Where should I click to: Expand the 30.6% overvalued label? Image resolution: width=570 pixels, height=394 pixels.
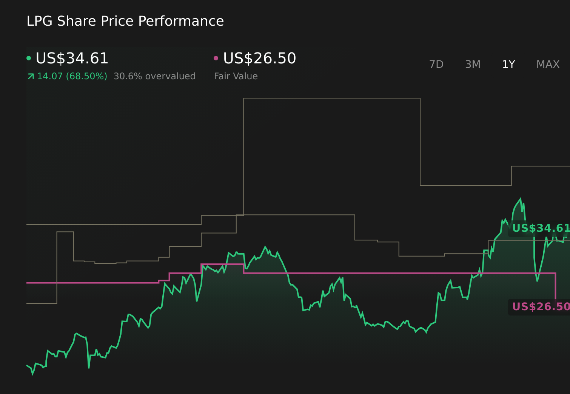[155, 76]
